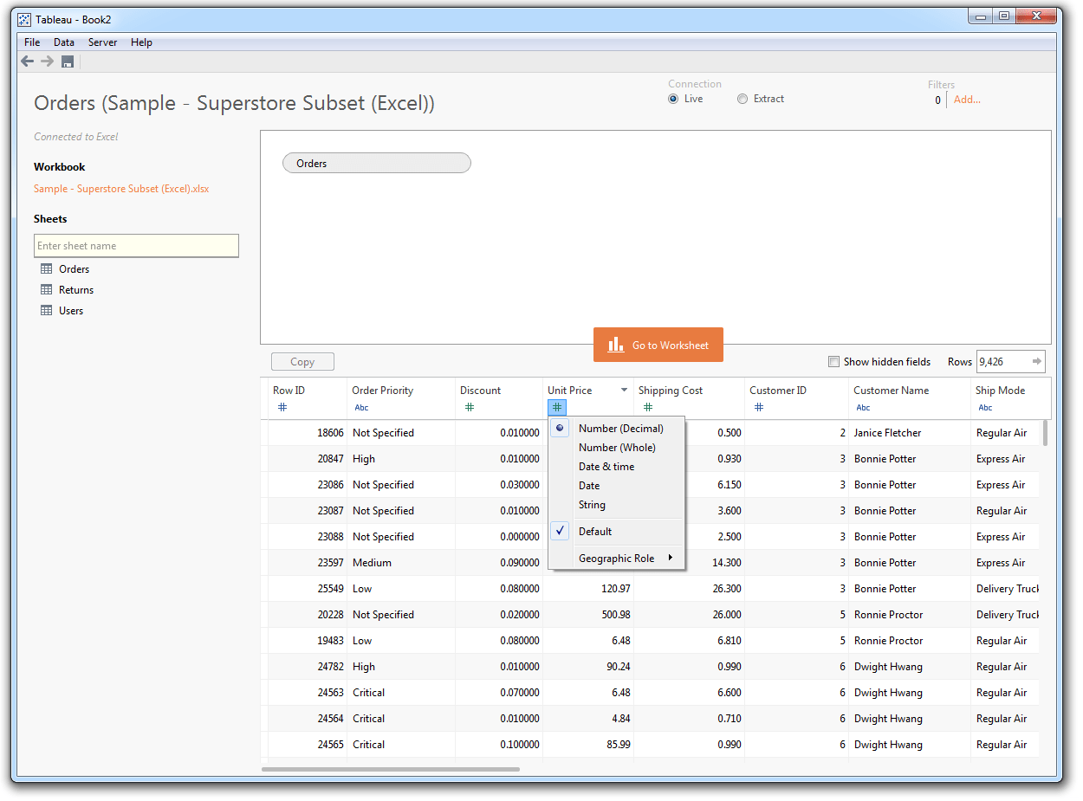The image size is (1083, 801).
Task: Click the back arrow toolbar icon
Action: coord(27,61)
